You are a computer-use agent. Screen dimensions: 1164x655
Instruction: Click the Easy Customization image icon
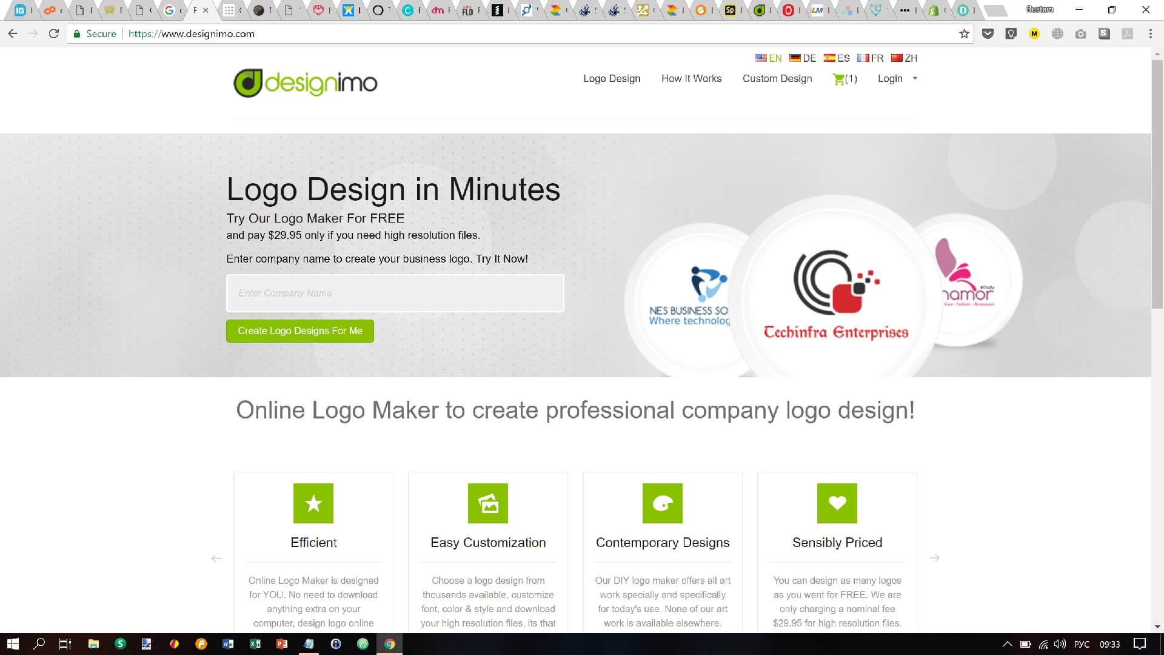[488, 503]
